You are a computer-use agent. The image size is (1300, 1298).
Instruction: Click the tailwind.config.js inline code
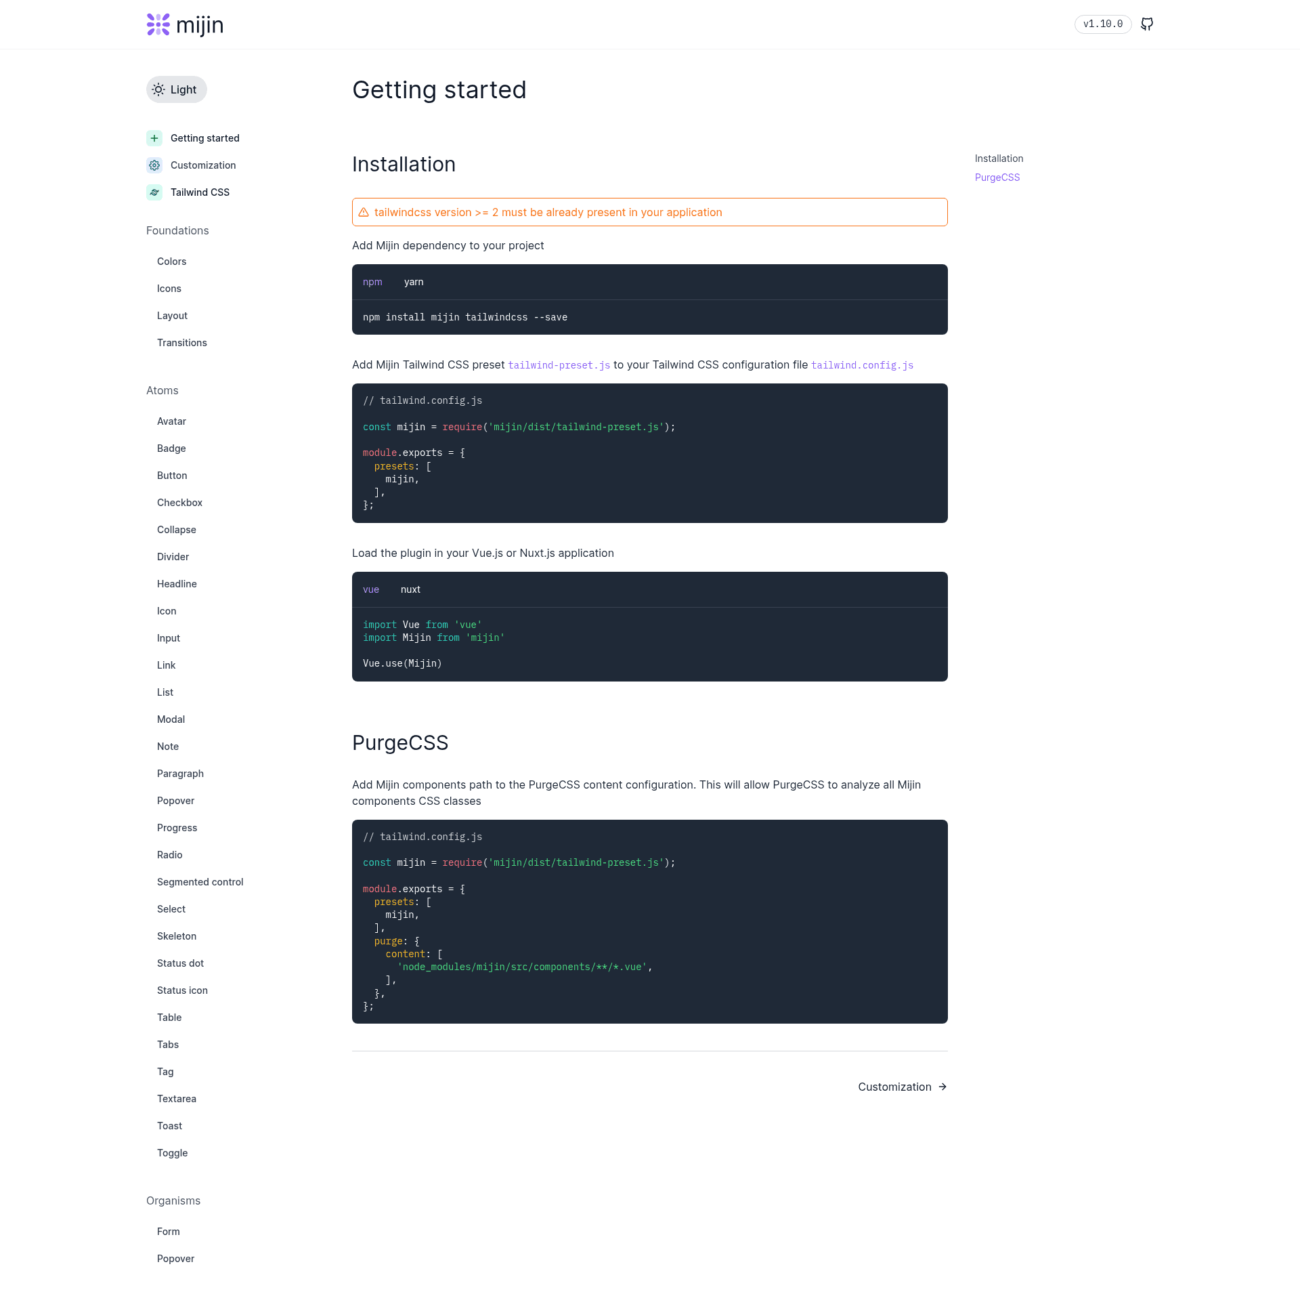pos(863,365)
